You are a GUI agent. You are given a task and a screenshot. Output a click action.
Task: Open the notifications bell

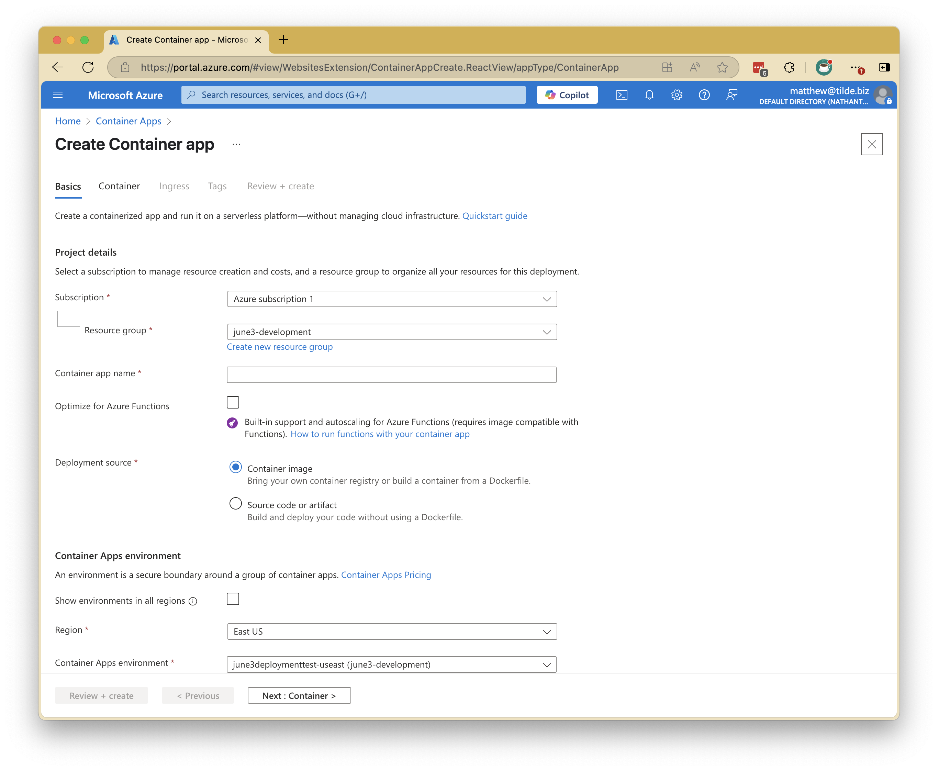pos(649,94)
